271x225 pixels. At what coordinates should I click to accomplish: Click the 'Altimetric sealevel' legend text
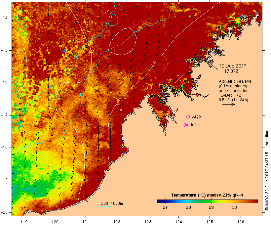click(236, 81)
